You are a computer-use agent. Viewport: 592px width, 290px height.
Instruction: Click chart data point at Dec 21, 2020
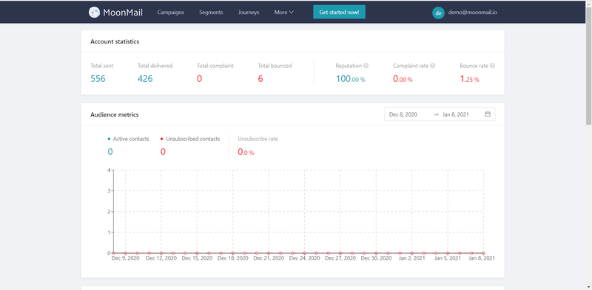(x=269, y=253)
